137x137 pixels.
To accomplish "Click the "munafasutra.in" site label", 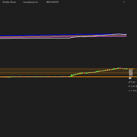I will 30,2.
